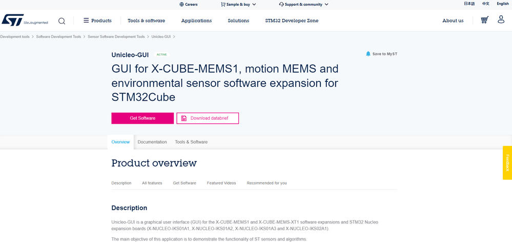
Task: Click the Unicleo-GUI breadcrumb
Action: (x=161, y=37)
